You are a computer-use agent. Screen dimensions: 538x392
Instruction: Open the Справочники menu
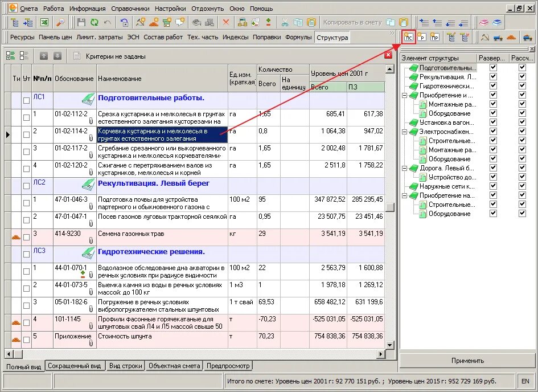click(130, 9)
